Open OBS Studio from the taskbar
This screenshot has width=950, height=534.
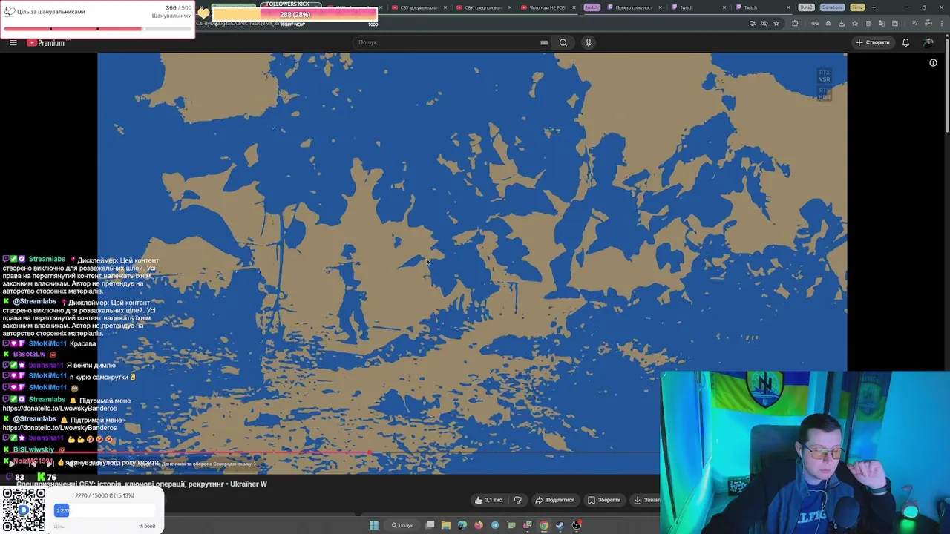click(577, 525)
